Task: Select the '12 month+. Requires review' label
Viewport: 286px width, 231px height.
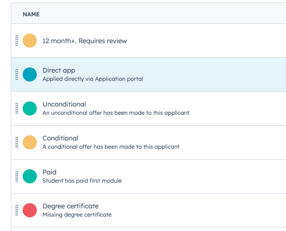Action: point(85,41)
